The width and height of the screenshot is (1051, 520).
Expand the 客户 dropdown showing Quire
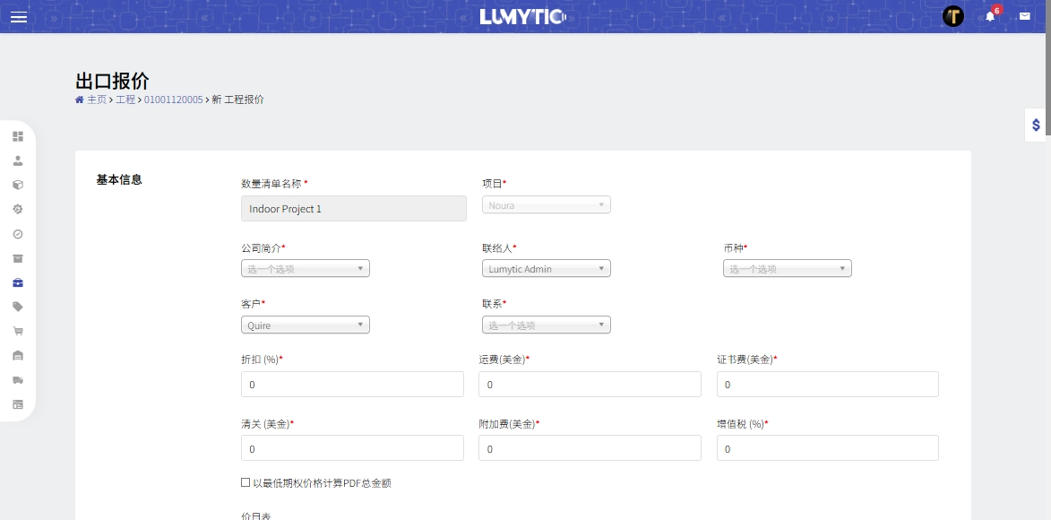[305, 324]
